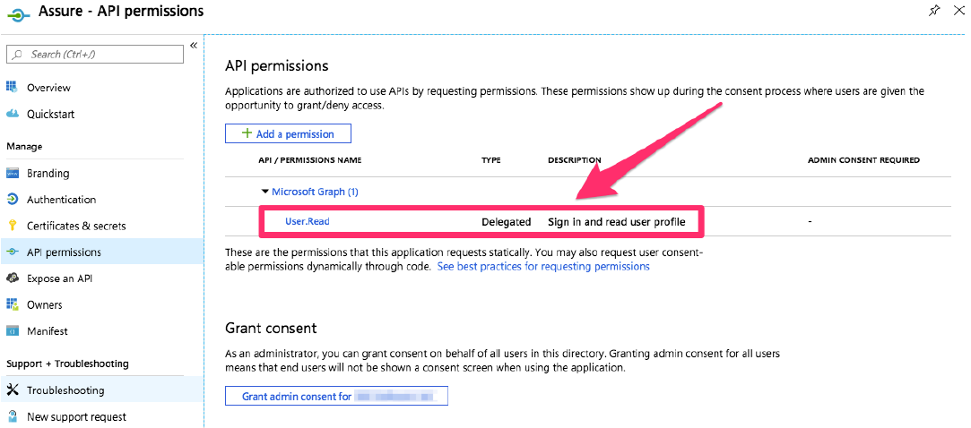The height and width of the screenshot is (428, 971).
Task: Click the Authentication icon
Action: [13, 200]
